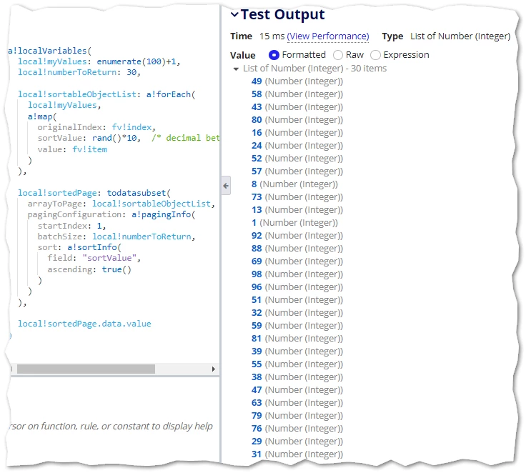This screenshot has width=526, height=473.
Task: Click the value 79 in output list
Action: point(257,415)
